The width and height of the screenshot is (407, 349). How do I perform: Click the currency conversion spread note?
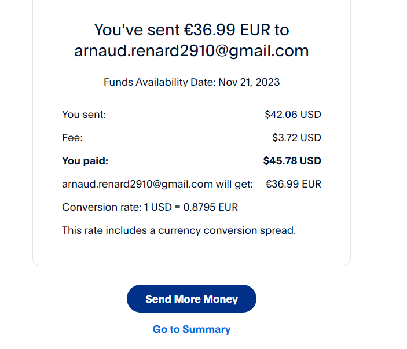tap(179, 230)
